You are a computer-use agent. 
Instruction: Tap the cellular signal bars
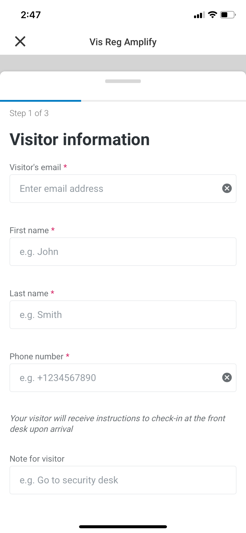pyautogui.click(x=199, y=15)
